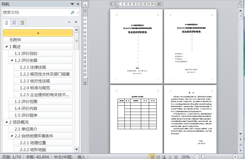Open the search options dropdown arrow
The image size is (245, 159).
pos(78,13)
